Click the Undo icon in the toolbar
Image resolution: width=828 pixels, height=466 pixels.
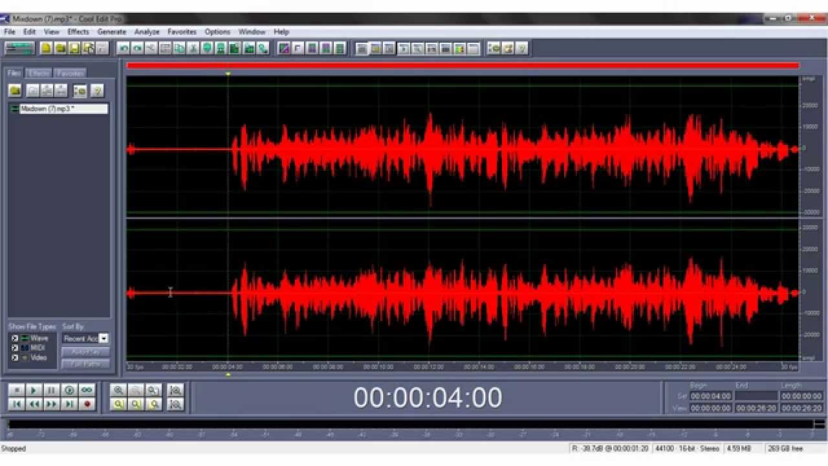point(124,48)
